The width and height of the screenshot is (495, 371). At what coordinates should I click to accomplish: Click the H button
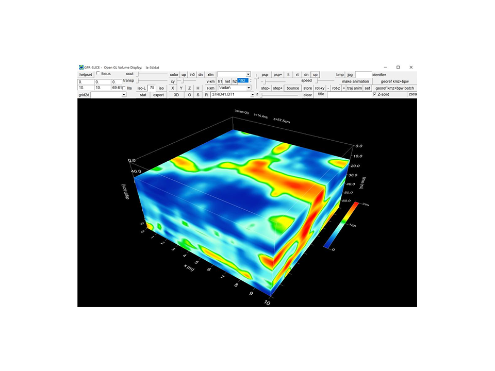[x=198, y=88]
